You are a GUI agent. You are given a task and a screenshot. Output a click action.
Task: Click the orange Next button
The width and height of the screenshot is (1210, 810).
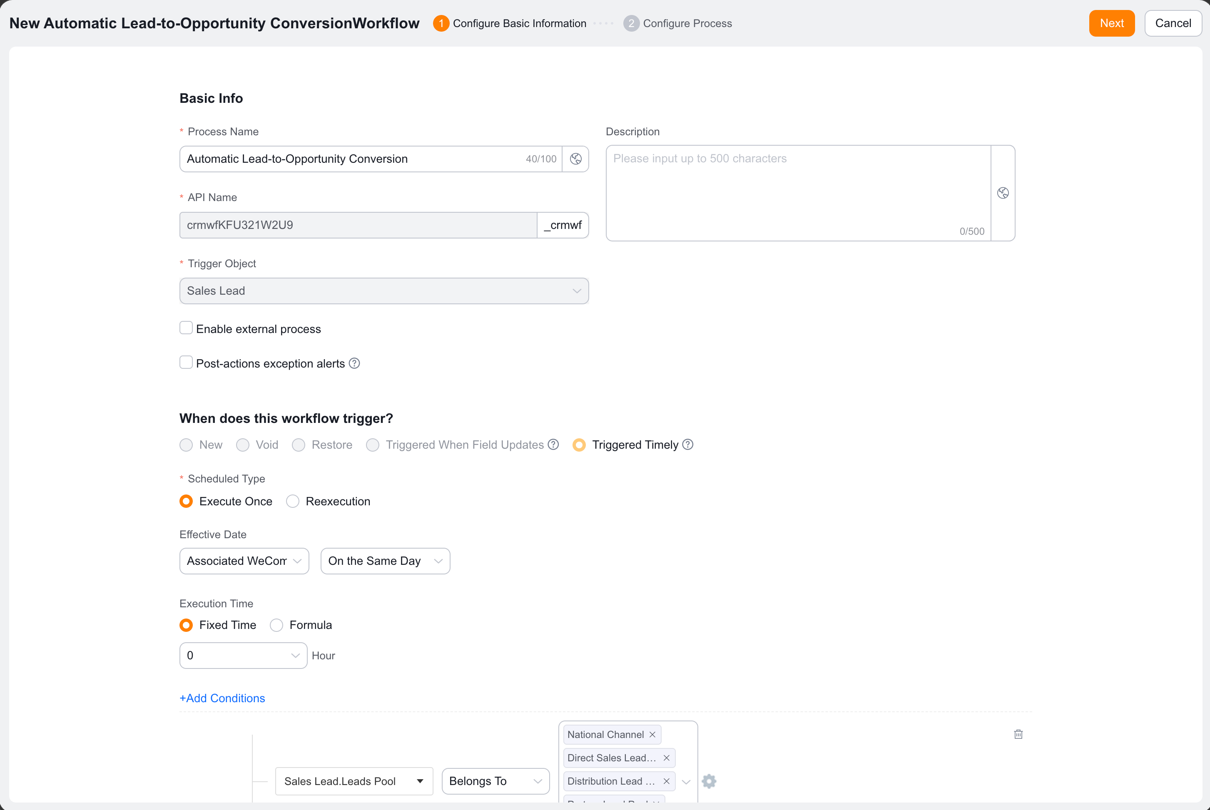pyautogui.click(x=1112, y=23)
